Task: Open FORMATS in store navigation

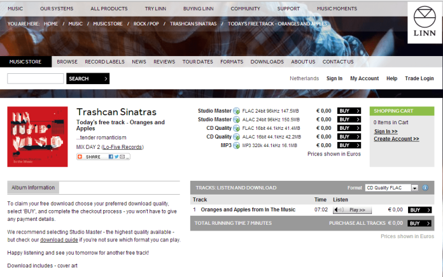Action: click(232, 62)
